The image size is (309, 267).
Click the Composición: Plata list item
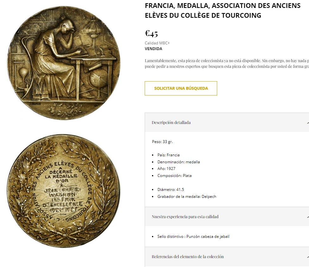[x=174, y=176]
